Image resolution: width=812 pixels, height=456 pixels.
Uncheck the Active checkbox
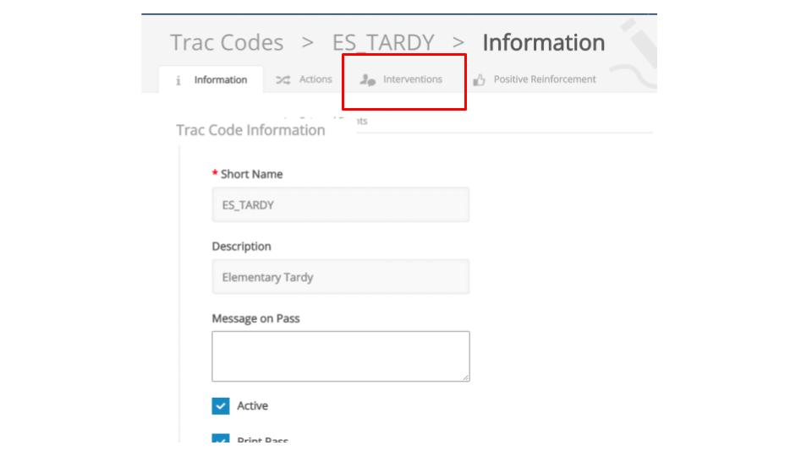pyautogui.click(x=220, y=406)
